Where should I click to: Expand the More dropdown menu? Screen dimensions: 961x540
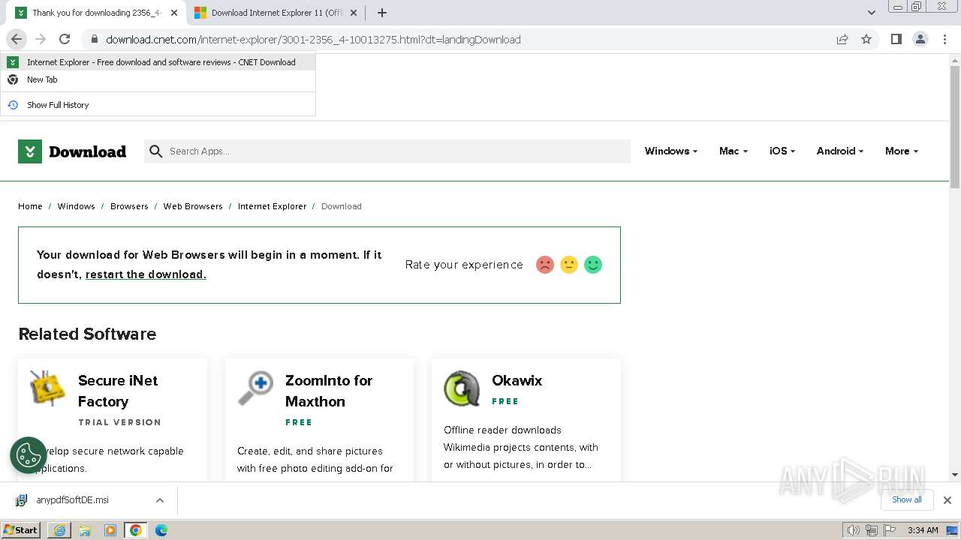(902, 151)
